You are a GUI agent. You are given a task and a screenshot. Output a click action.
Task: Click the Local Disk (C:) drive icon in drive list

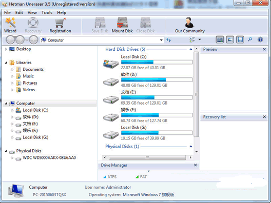tap(111, 64)
